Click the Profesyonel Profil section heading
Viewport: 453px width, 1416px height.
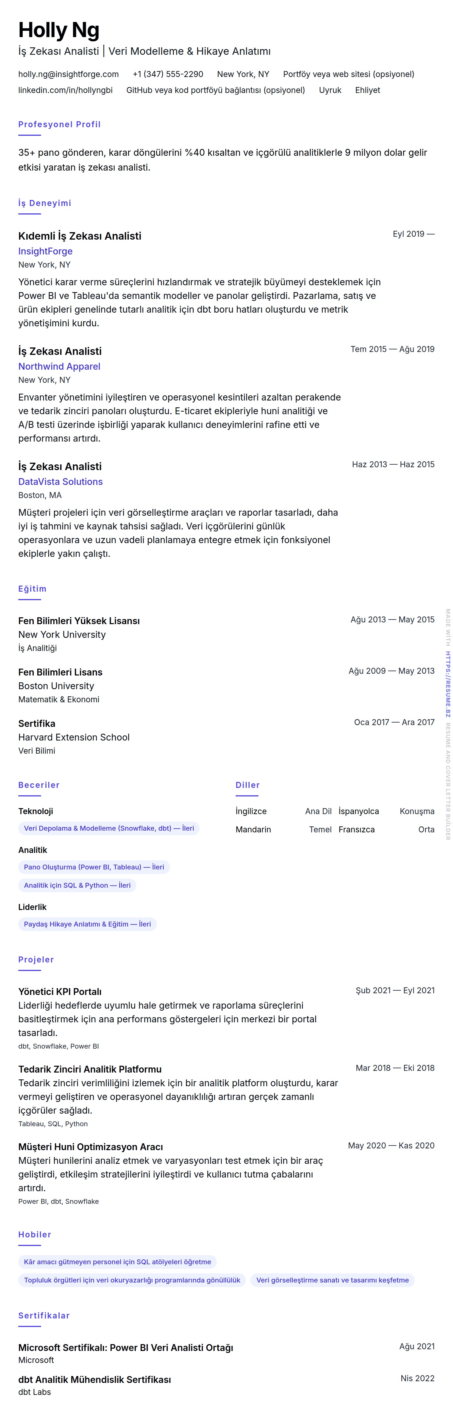[x=59, y=124]
